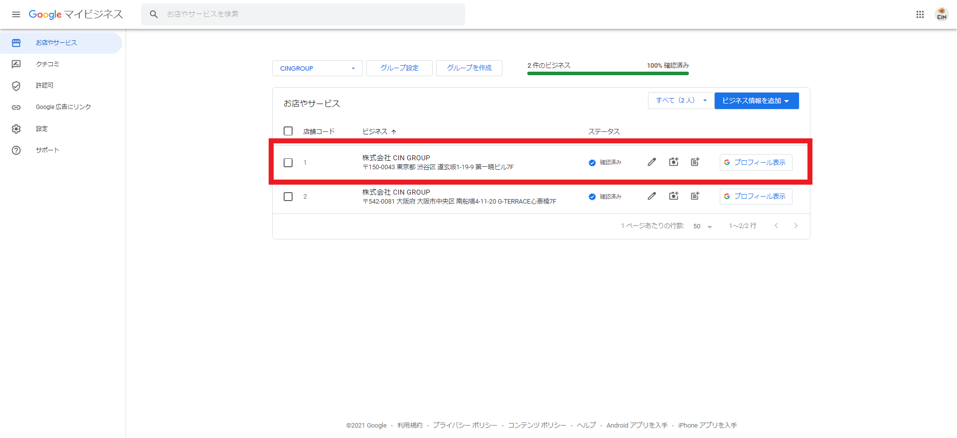Screen dimensions: 957x438
Task: Click the address 〒542-0081 大阪府 大阪市中央区
Action: point(459,202)
